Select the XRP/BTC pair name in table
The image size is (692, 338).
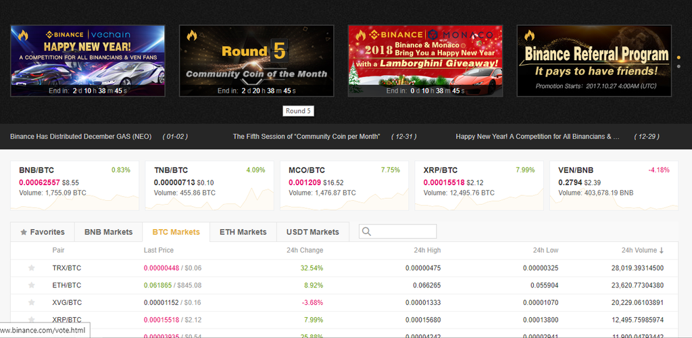tap(67, 320)
